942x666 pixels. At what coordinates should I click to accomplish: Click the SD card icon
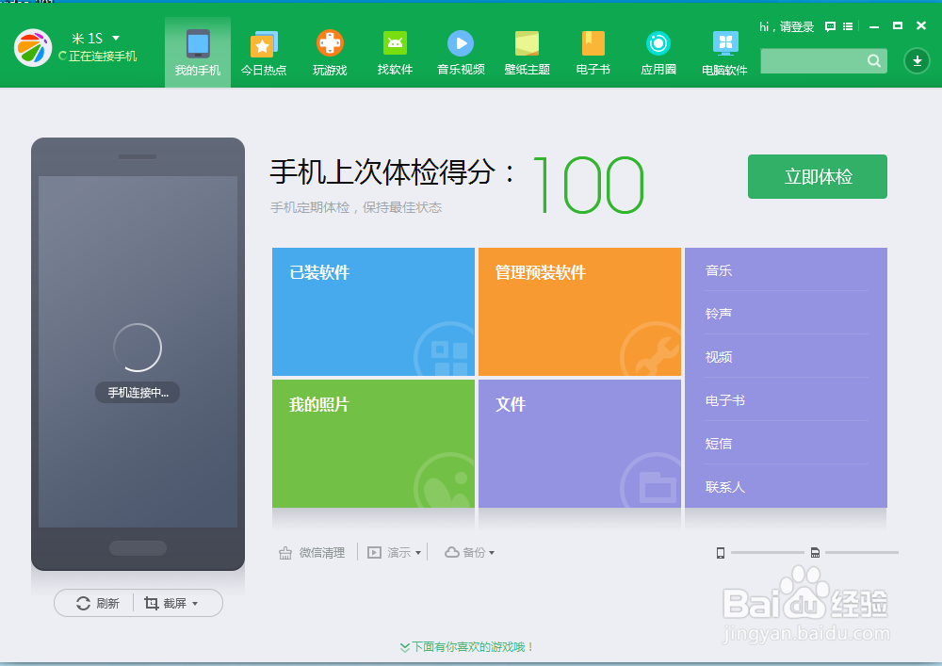pos(815,553)
